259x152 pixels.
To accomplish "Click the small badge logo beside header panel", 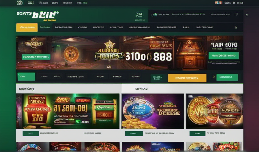I will (140, 15).
